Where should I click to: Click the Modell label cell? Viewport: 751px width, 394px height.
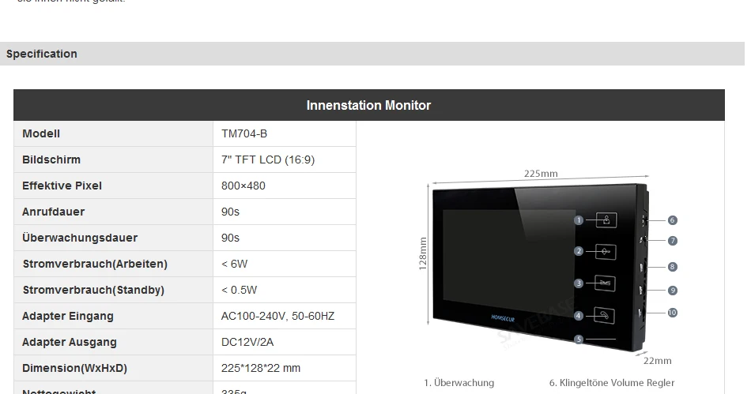click(114, 134)
